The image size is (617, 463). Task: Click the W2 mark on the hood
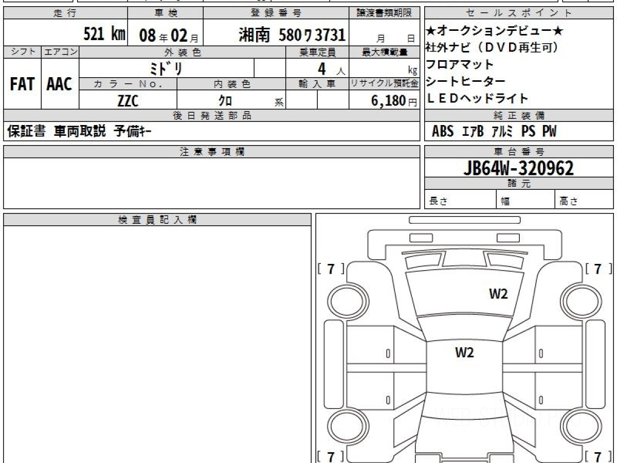point(498,294)
